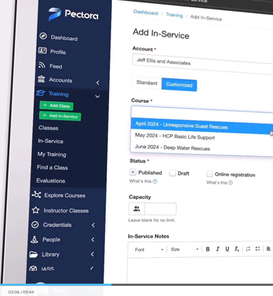The width and height of the screenshot is (273, 296).
Task: Apply bold formatting in notes editor
Action: point(207,249)
